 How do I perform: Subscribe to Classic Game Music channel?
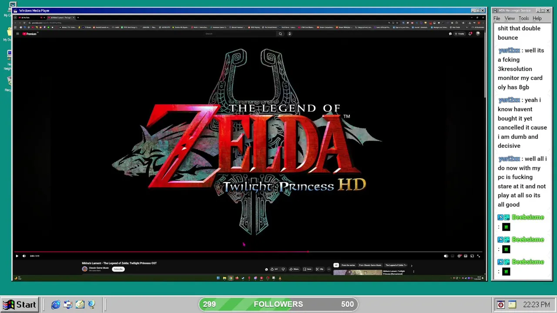118,269
